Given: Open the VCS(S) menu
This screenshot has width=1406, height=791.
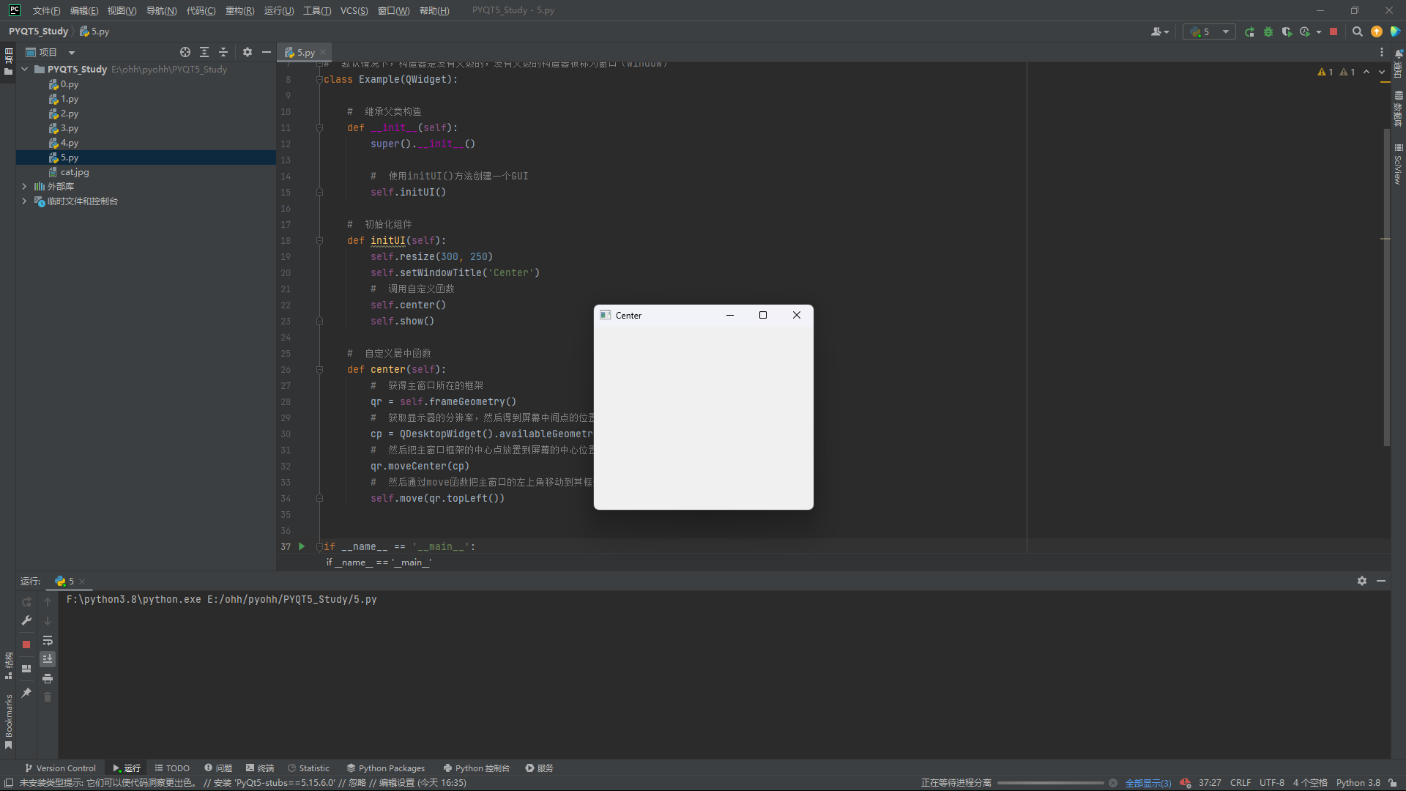Looking at the screenshot, I should pyautogui.click(x=354, y=10).
